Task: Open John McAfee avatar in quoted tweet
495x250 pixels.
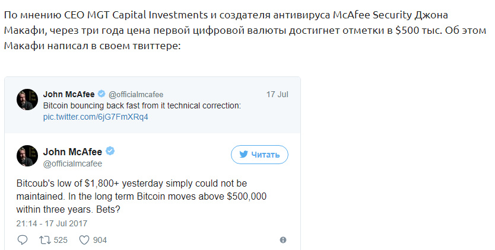Action: click(x=27, y=100)
